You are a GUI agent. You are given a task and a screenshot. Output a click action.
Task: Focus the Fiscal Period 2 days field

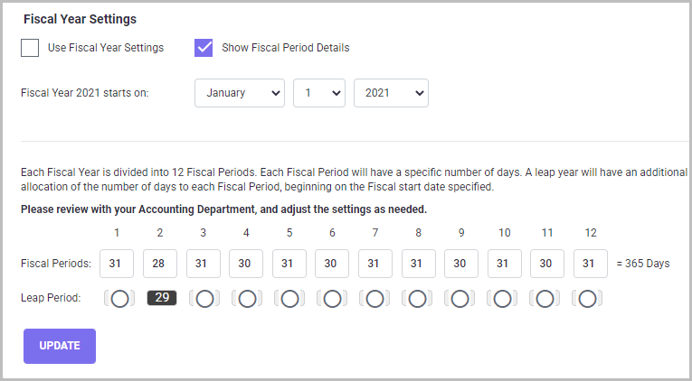click(160, 264)
